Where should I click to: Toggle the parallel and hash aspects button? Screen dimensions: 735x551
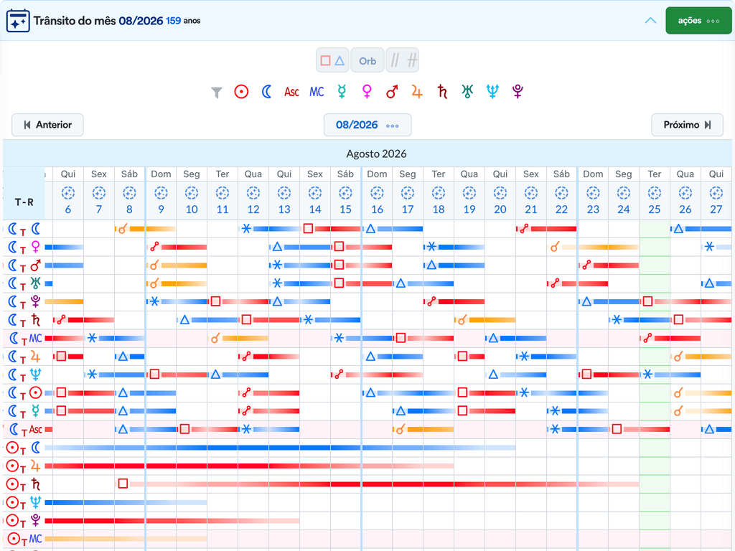coord(403,60)
